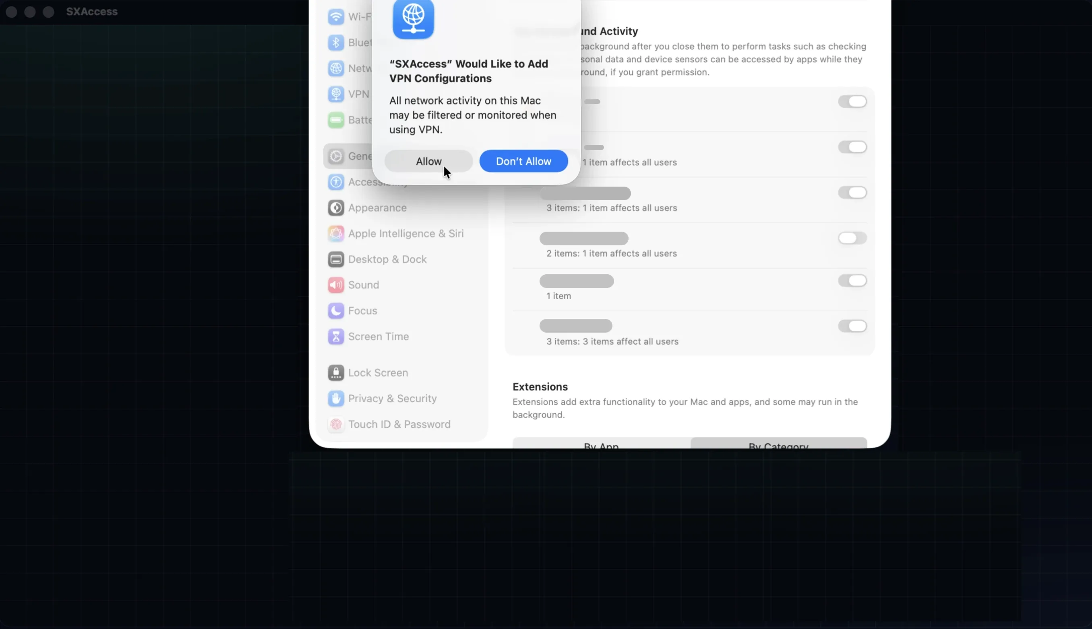The height and width of the screenshot is (629, 1092).
Task: Open the Sound settings icon
Action: (336, 285)
